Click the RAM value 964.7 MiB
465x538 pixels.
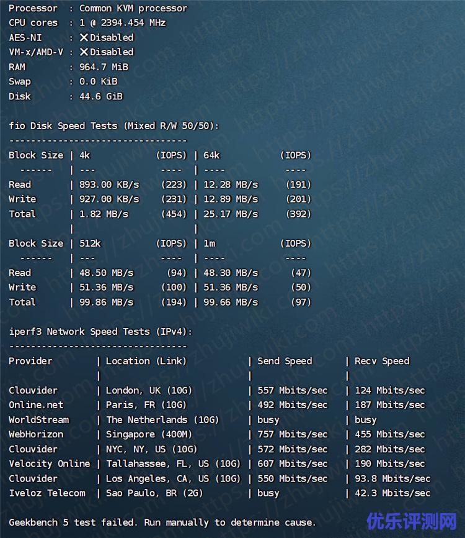104,67
